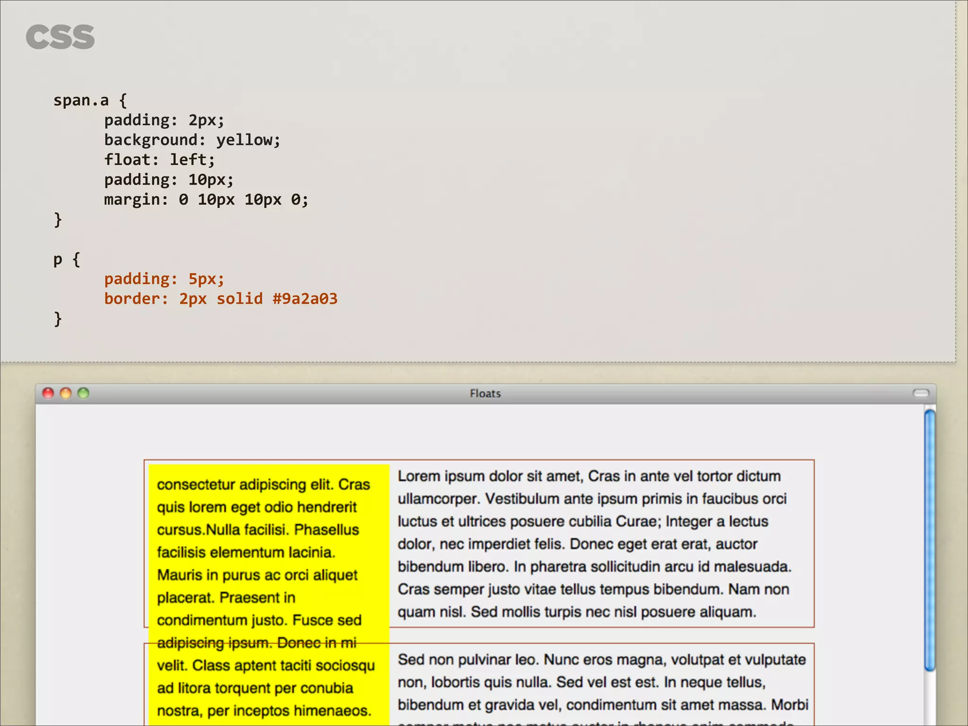Image resolution: width=968 pixels, height=726 pixels.
Task: Click the blue vertical scrollbar thumb
Action: click(930, 540)
